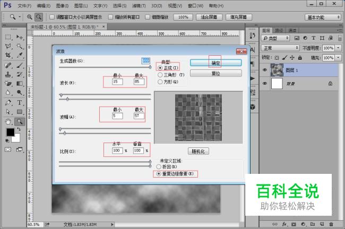Select Sine (正弦) wave type
The image size is (345, 229).
160,68
